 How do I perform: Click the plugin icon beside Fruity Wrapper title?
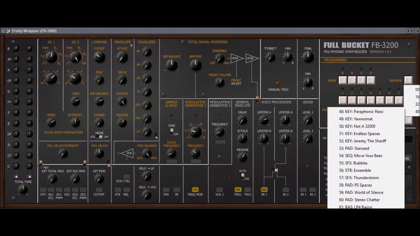click(x=8, y=31)
